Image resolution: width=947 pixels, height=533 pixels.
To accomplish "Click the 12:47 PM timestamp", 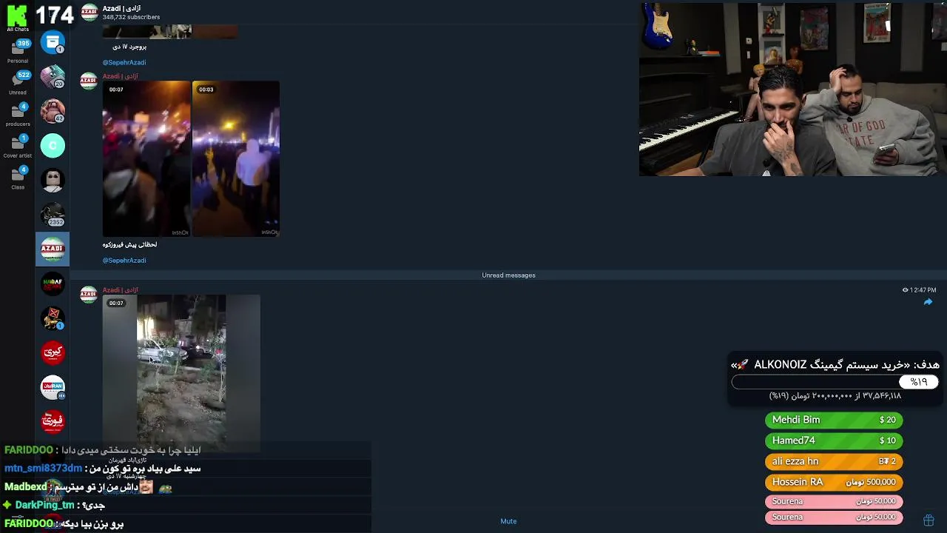I will point(923,290).
